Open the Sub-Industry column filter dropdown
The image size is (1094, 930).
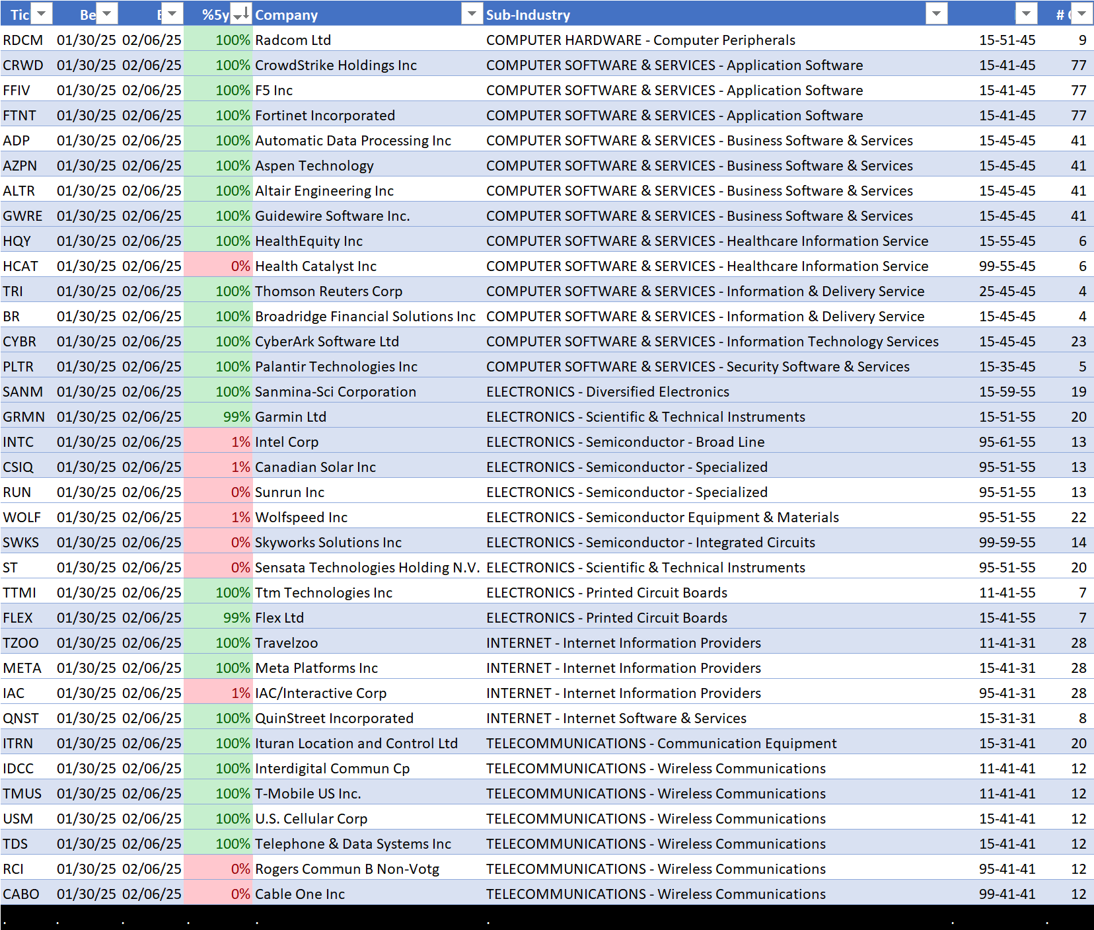[937, 13]
